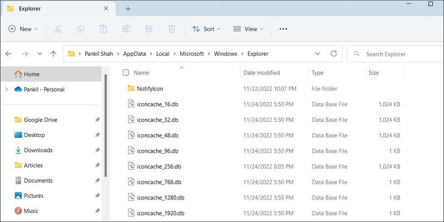This screenshot has width=444, height=222.
Task: Open the Sort dropdown menu
Action: coord(203,29)
